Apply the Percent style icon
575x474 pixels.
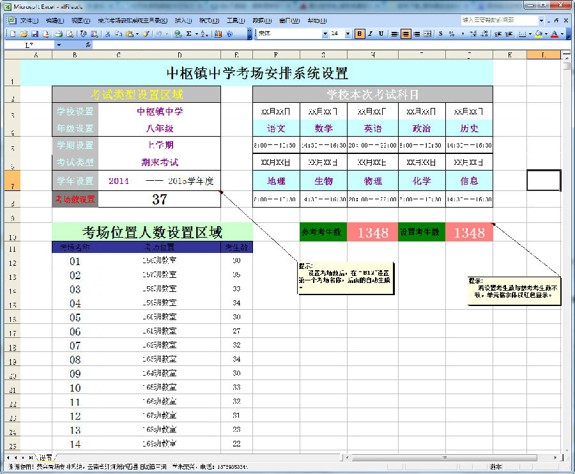point(452,34)
